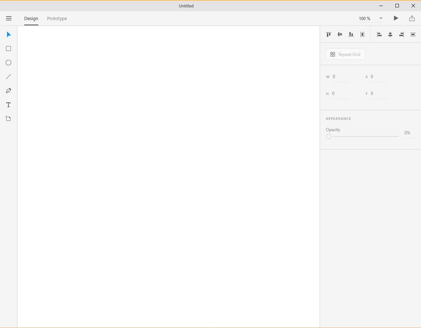Choose the Text tool
Image resolution: width=421 pixels, height=328 pixels.
coord(8,105)
